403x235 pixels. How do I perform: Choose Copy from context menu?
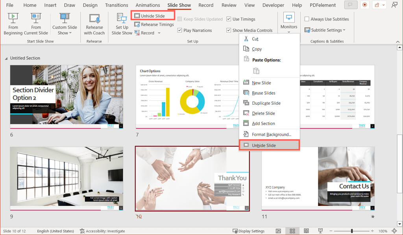coord(269,49)
